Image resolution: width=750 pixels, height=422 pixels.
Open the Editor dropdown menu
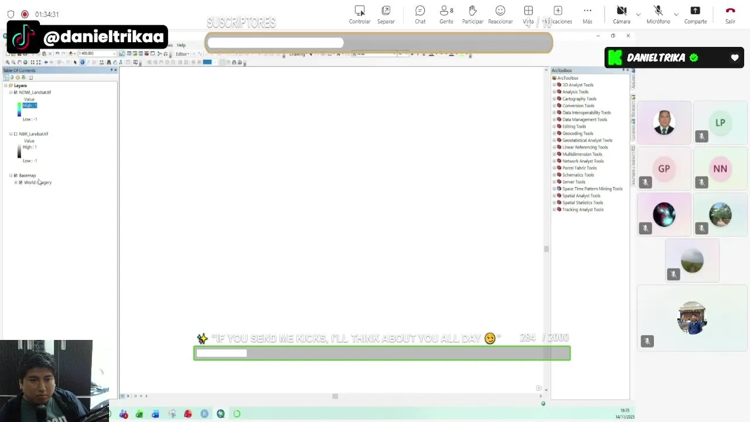[182, 54]
